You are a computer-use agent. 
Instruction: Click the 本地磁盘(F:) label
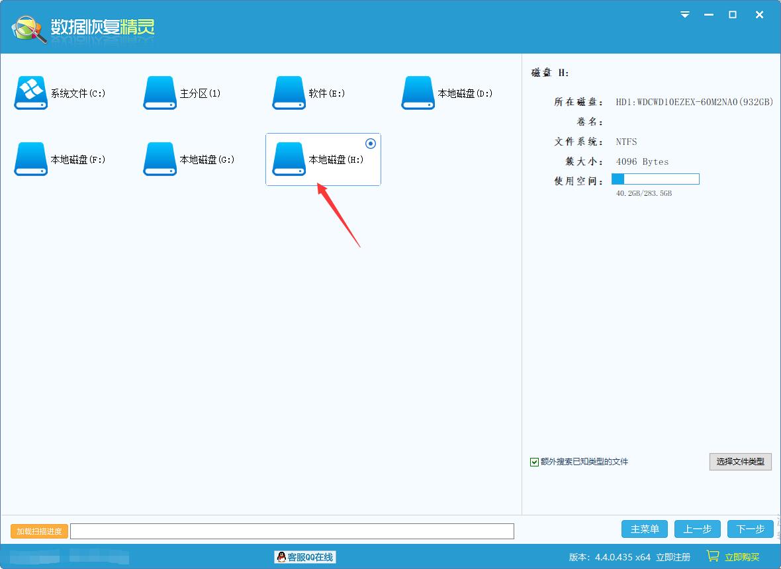click(77, 159)
